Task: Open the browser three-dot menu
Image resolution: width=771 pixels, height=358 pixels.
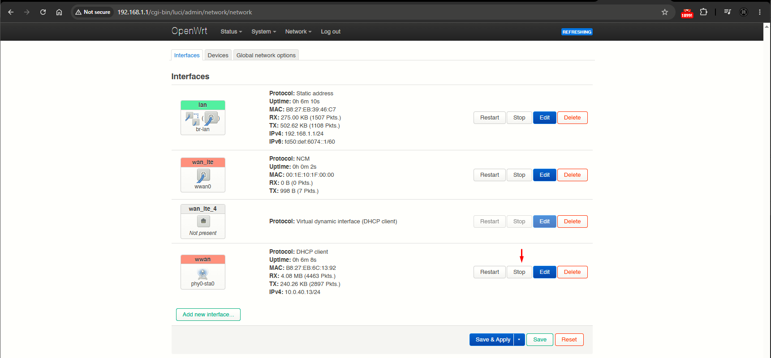Action: coord(760,12)
